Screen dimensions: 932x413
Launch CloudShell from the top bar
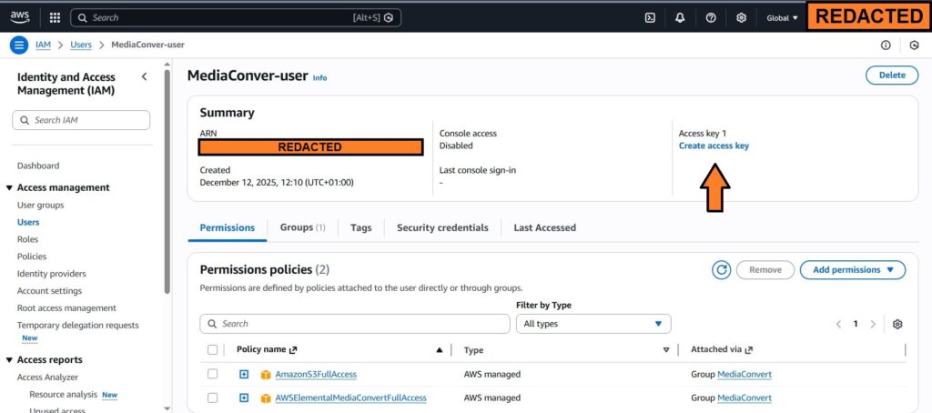point(651,17)
